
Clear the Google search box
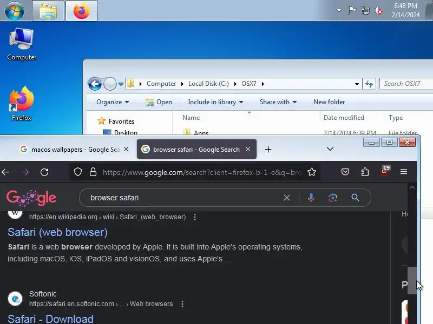[x=287, y=198]
